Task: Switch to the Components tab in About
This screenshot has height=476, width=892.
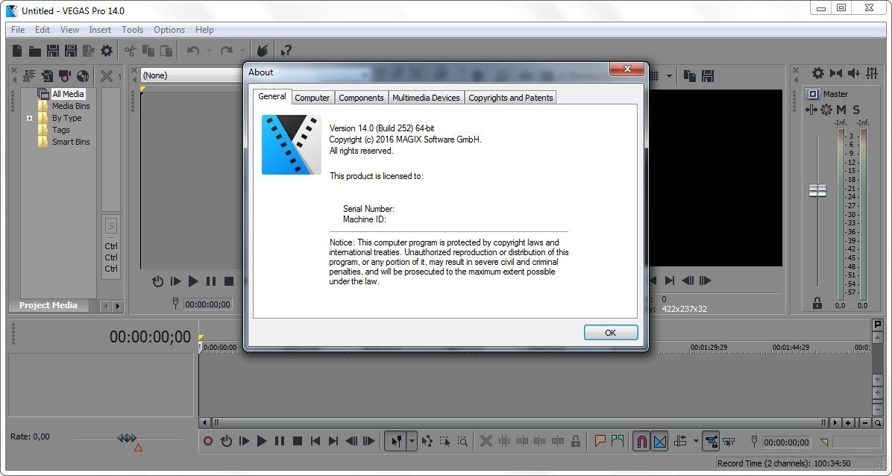Action: pos(361,97)
